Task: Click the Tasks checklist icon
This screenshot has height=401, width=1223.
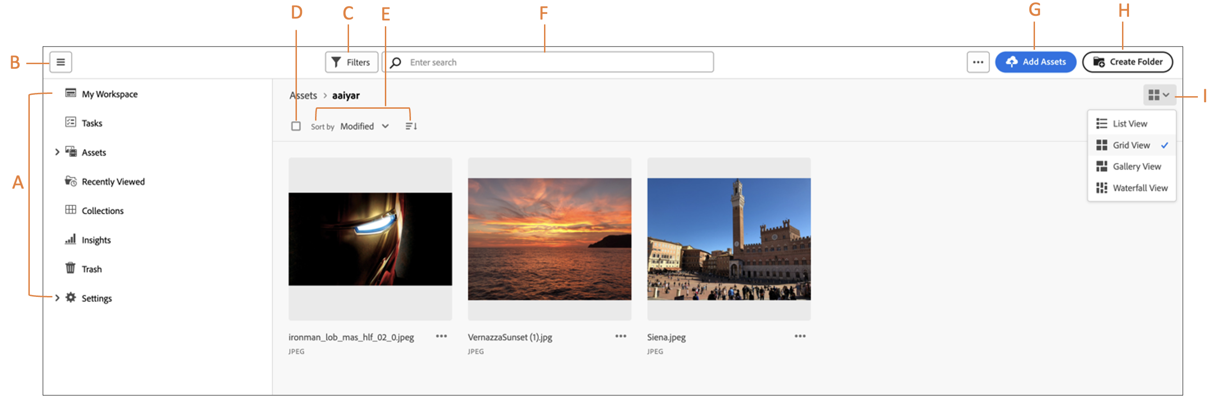Action: [x=71, y=122]
